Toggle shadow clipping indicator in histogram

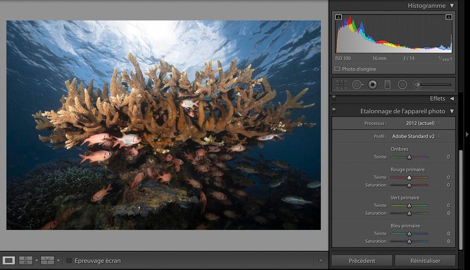coord(338,18)
